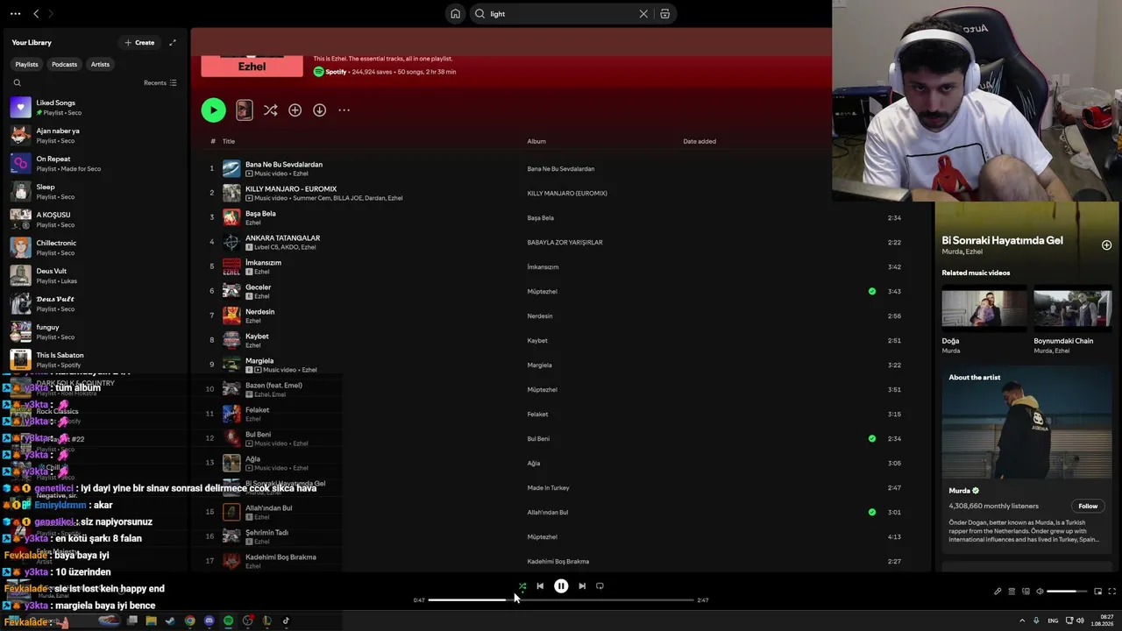
Task: Adjust the Spotify volume slider
Action: [x=1067, y=592]
